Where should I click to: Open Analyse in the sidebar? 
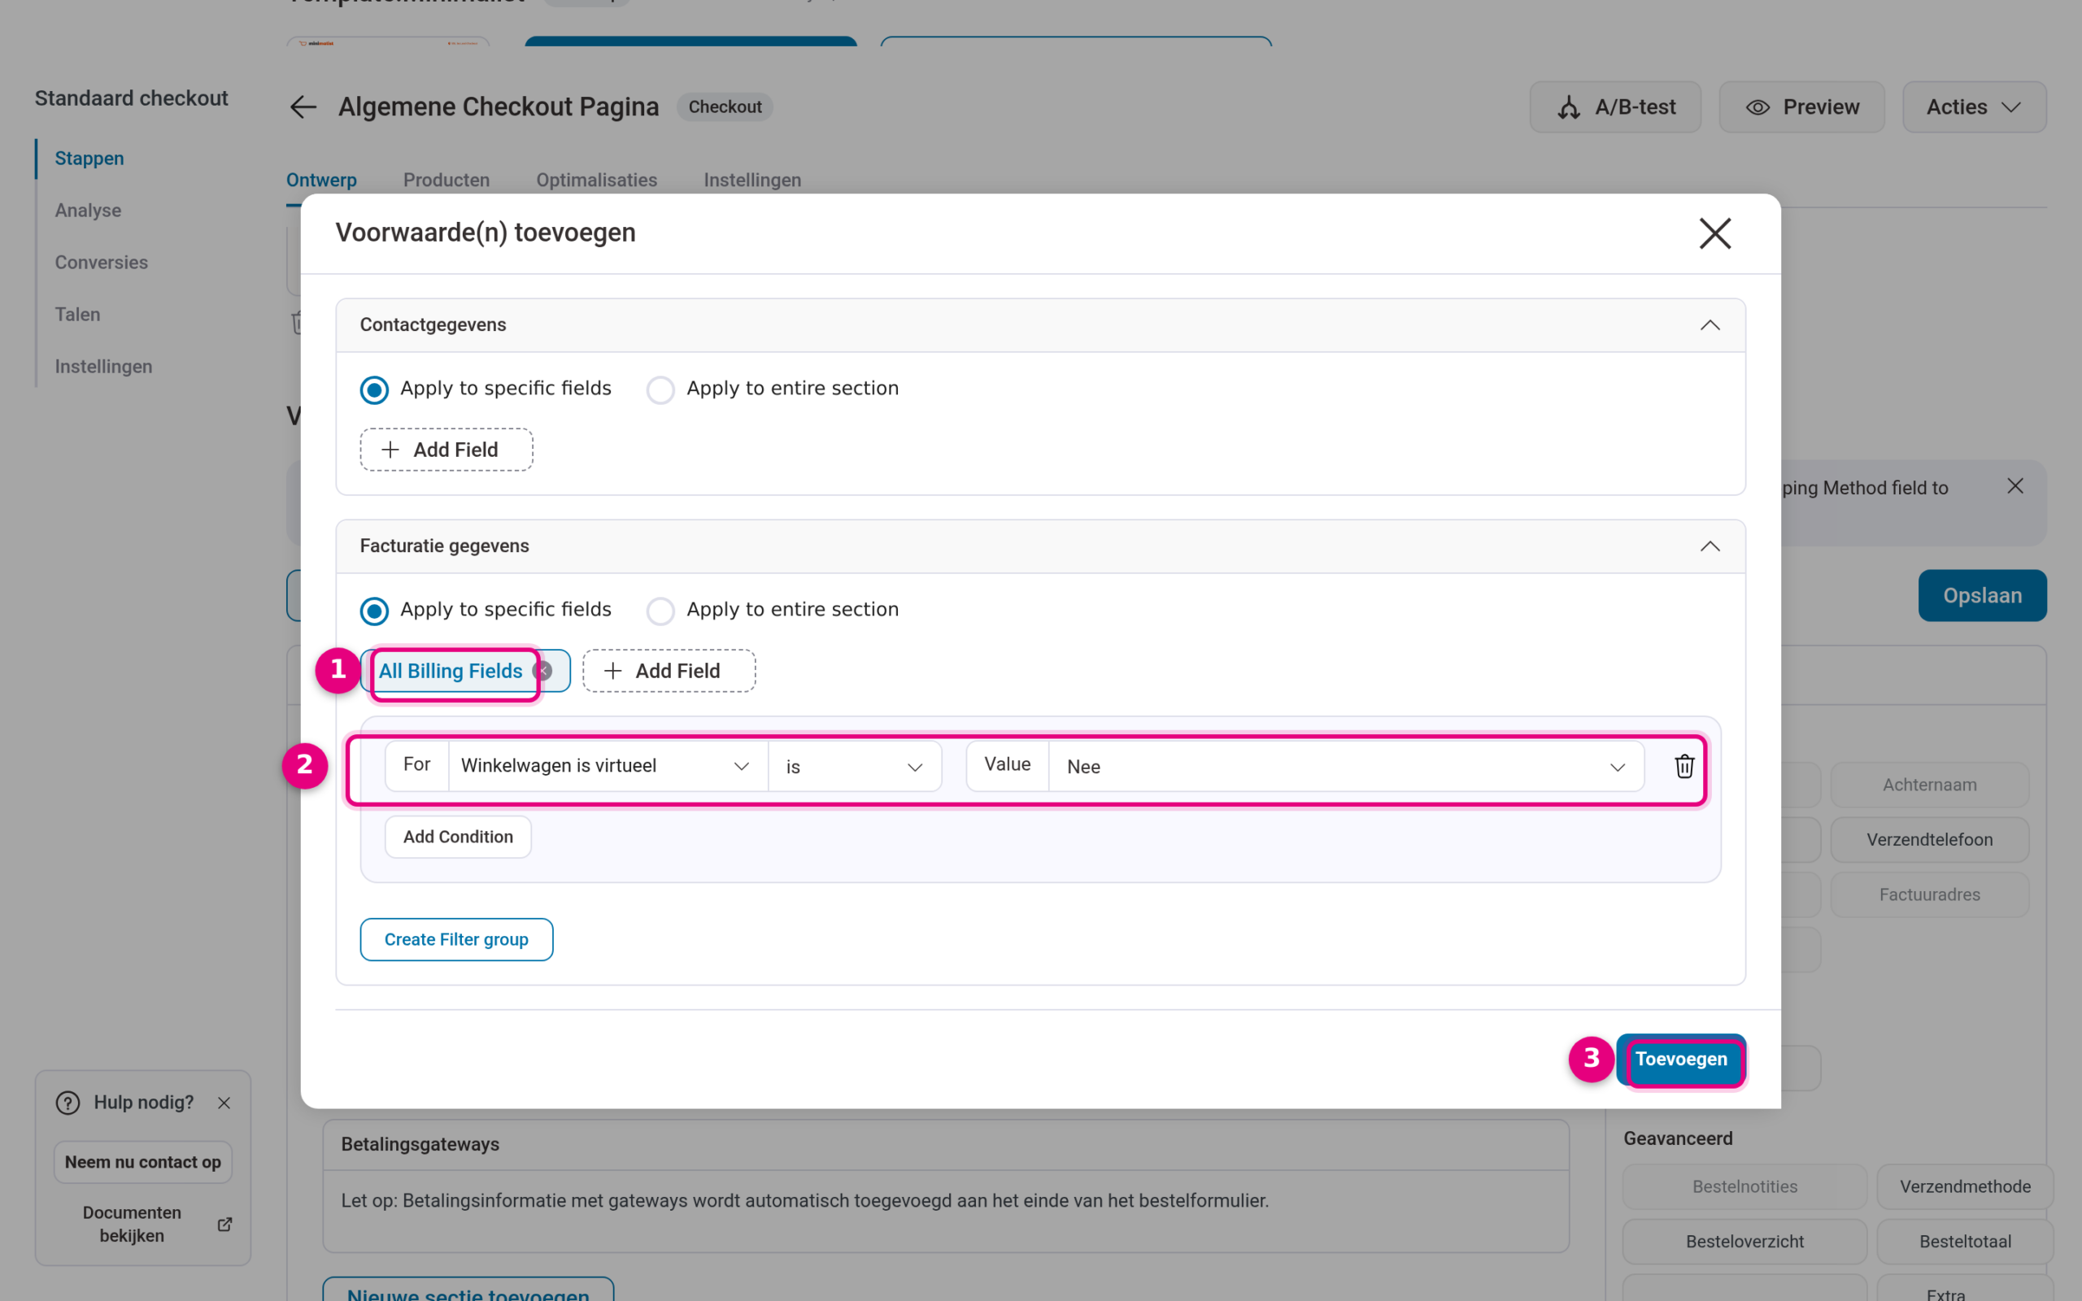pos(88,210)
